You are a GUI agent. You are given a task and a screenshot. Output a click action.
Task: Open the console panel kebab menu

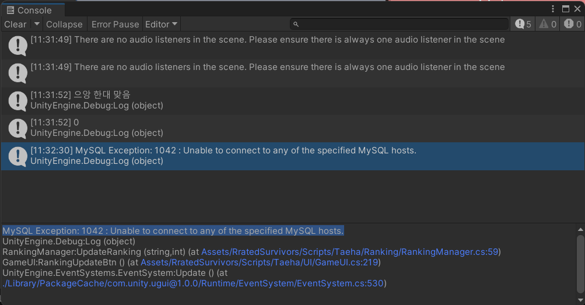(x=554, y=9)
